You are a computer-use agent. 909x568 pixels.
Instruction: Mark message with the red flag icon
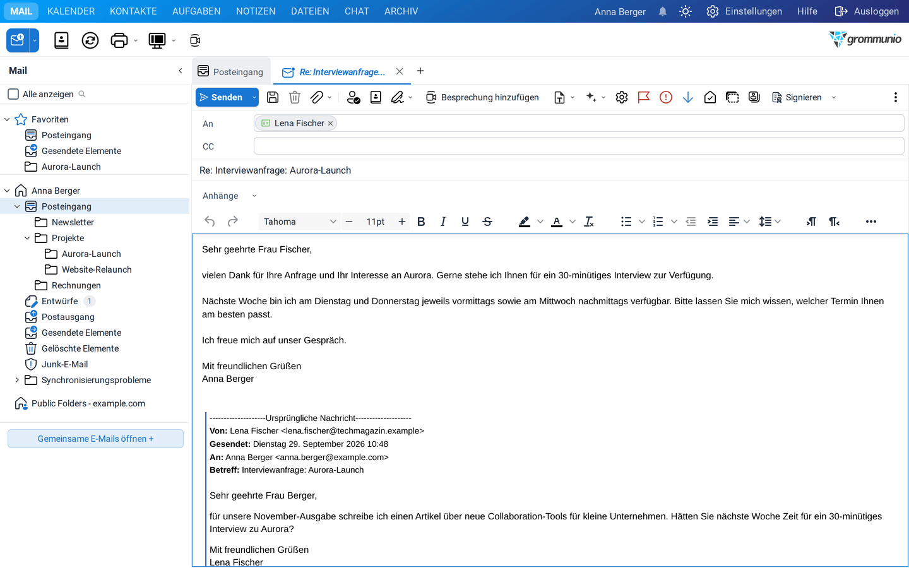[644, 97]
